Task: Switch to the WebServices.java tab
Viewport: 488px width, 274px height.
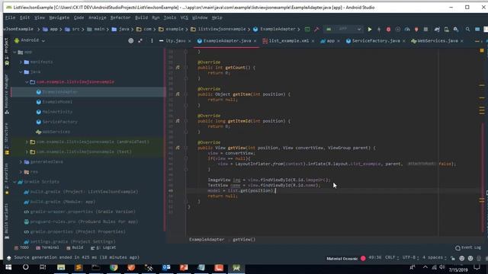Action: pos(438,40)
